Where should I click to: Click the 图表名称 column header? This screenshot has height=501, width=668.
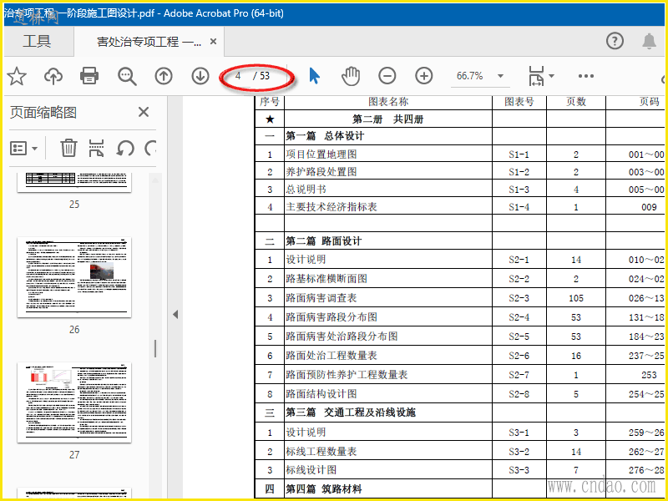click(388, 102)
